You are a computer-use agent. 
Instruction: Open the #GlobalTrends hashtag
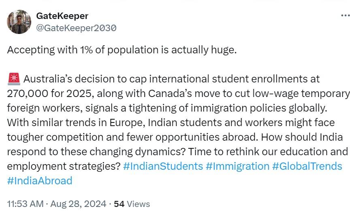(307, 166)
